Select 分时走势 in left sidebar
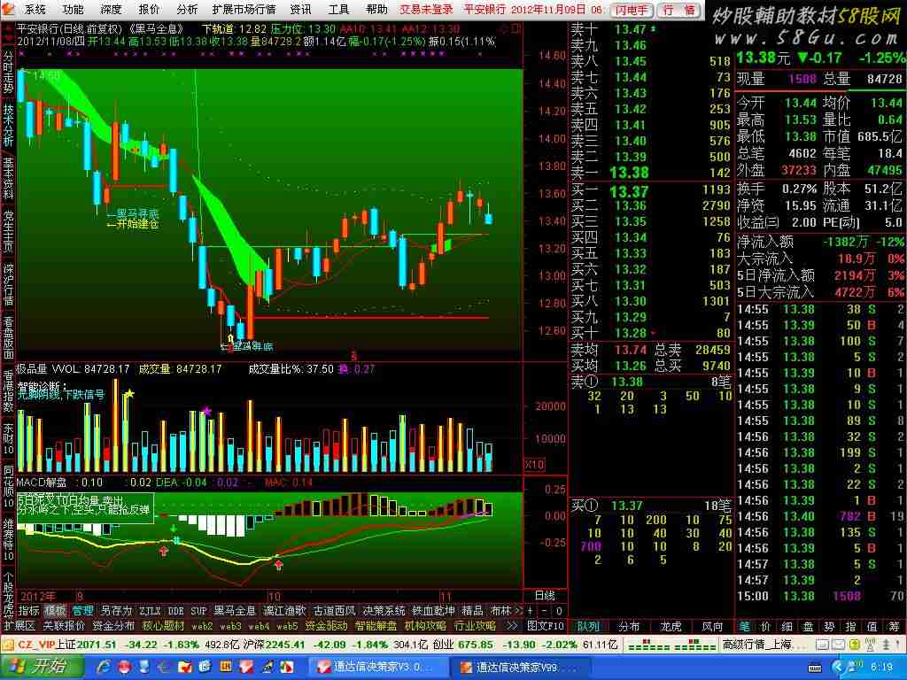The height and width of the screenshot is (680, 907). tap(8, 73)
